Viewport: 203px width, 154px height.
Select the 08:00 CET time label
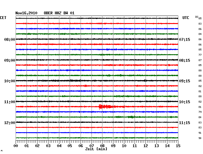pyautogui.click(x=10, y=39)
